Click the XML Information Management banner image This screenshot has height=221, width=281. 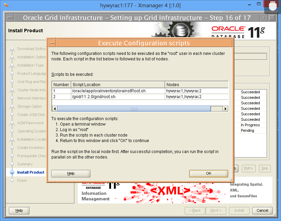point(175,193)
